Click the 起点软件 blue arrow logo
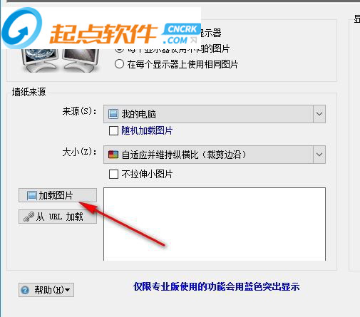 tap(22, 28)
